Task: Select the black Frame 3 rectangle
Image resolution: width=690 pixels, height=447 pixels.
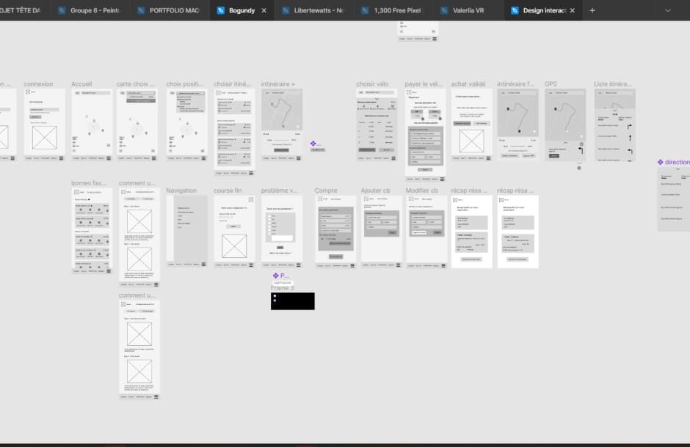Action: [x=292, y=301]
